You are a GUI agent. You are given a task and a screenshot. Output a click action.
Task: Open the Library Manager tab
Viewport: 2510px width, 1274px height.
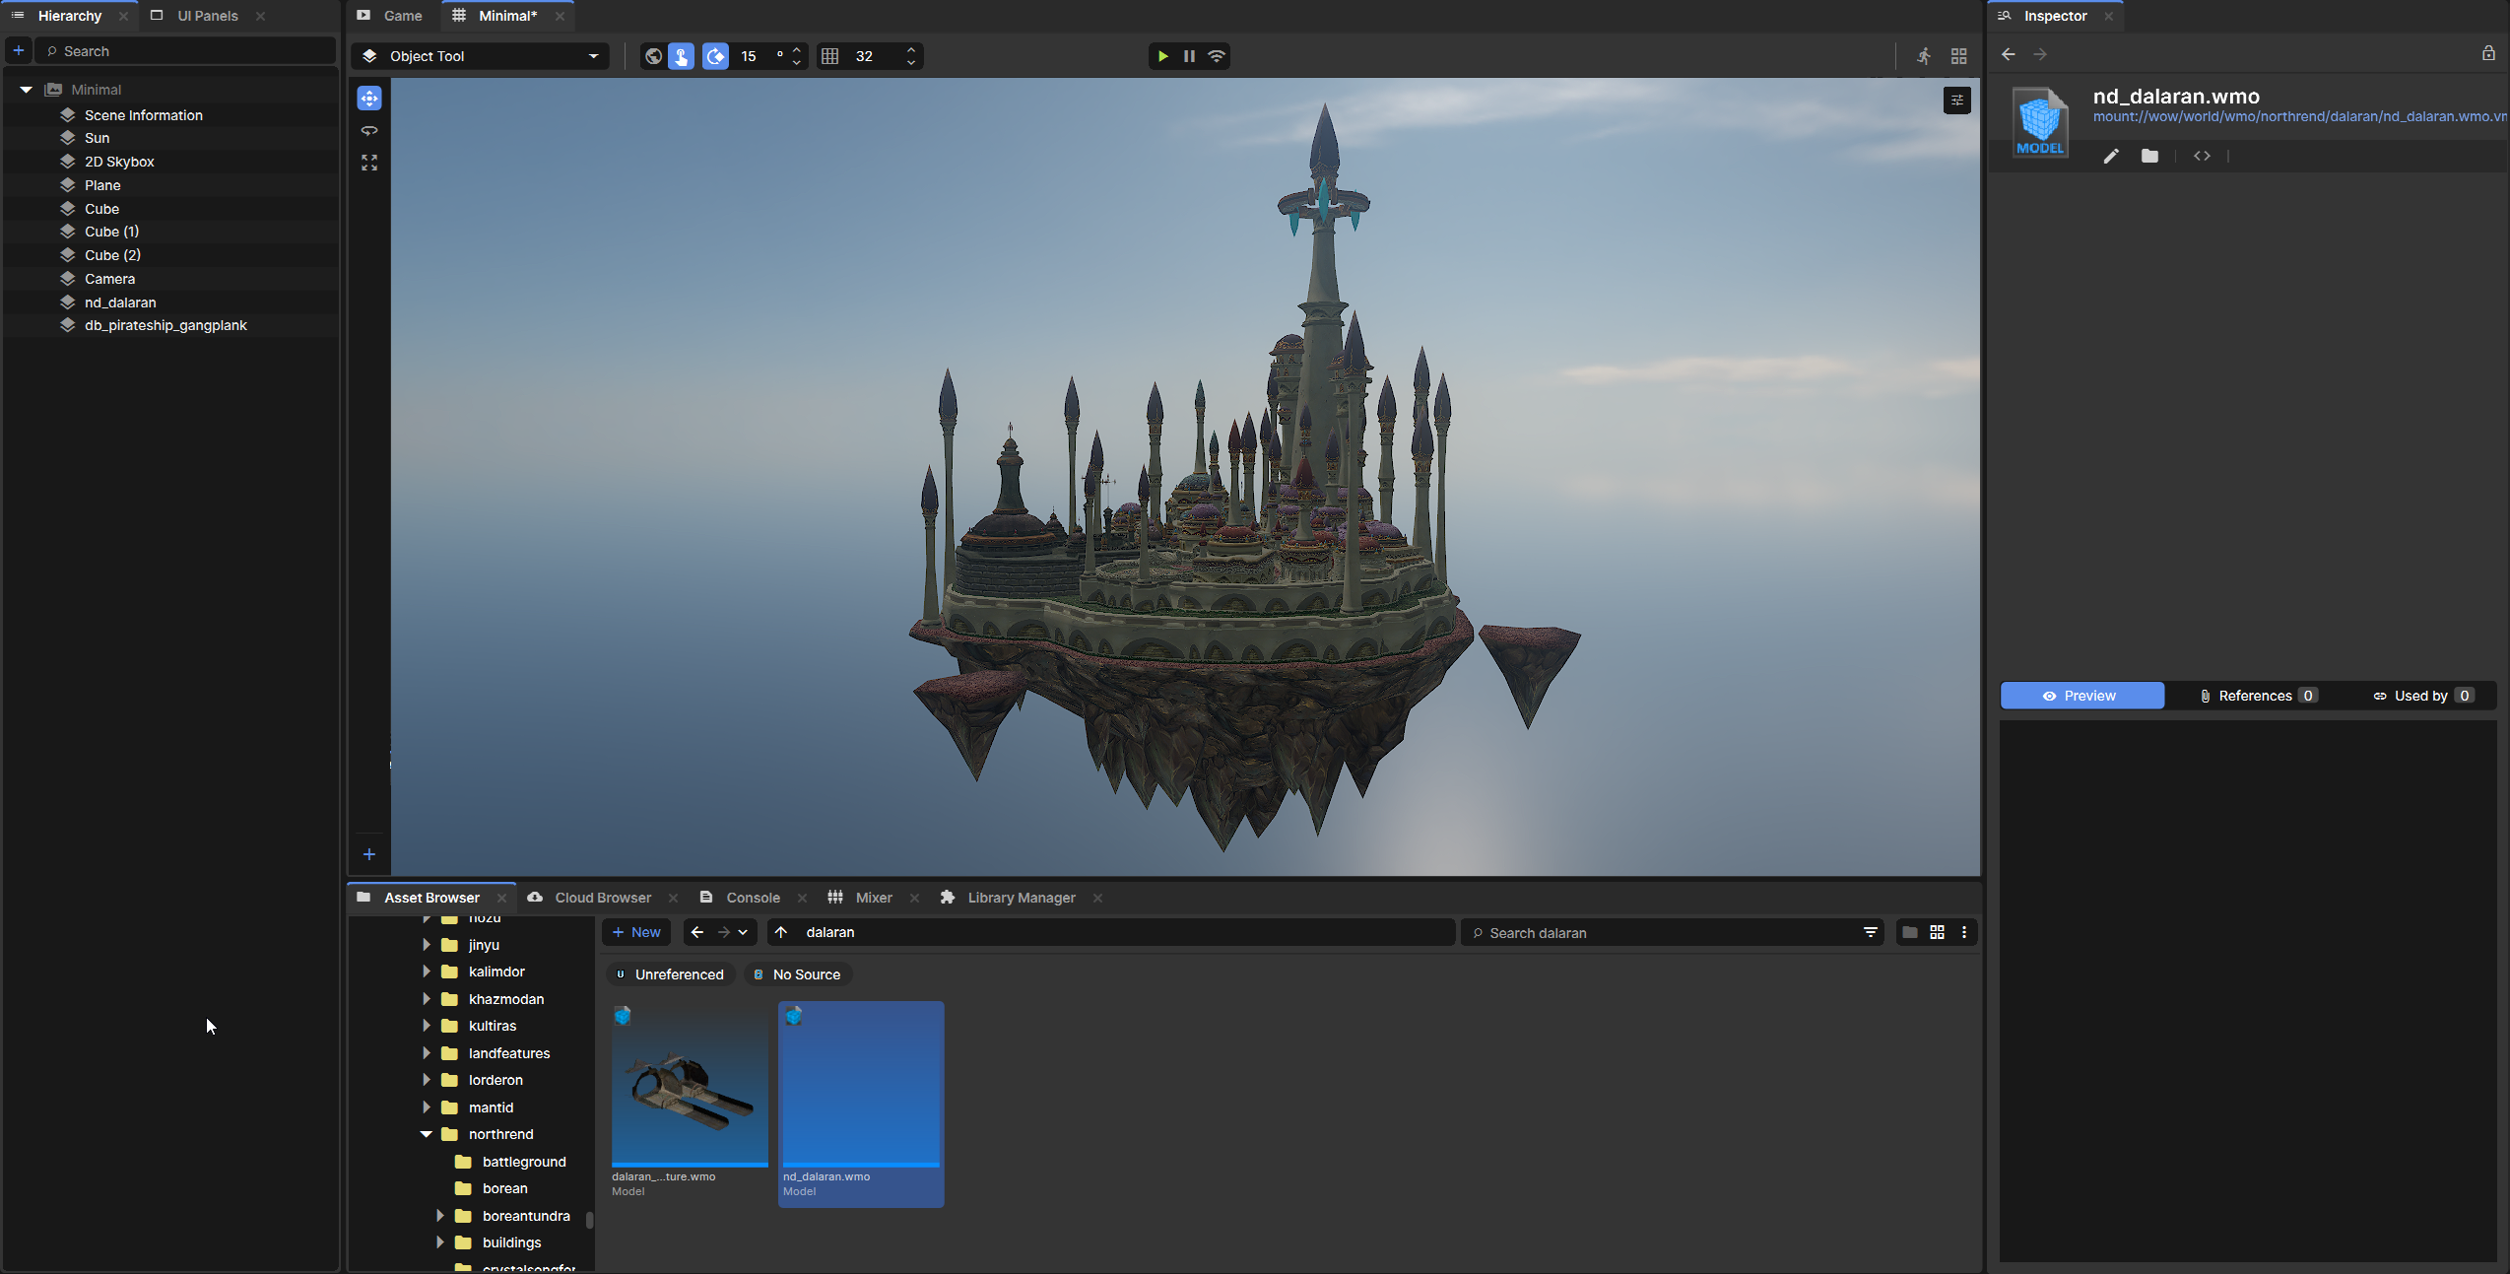(x=1021, y=898)
